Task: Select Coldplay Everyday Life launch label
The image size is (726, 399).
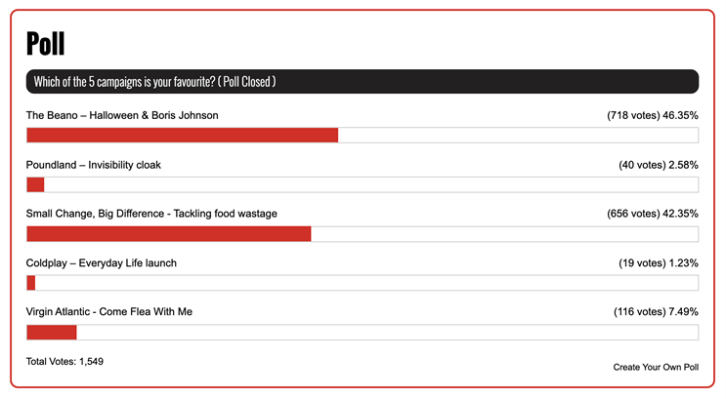Action: [x=102, y=263]
